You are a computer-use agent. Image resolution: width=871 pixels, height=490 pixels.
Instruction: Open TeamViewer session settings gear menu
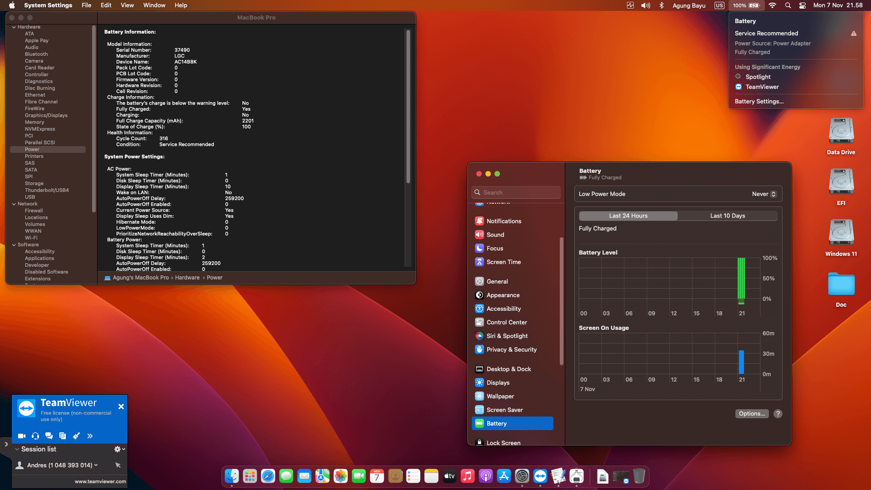(x=119, y=449)
